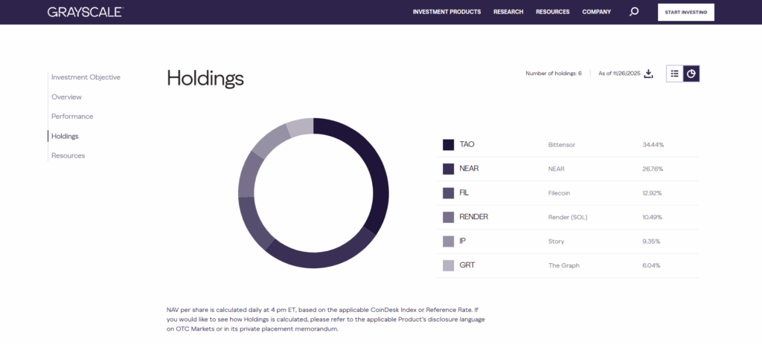Image resolution: width=762 pixels, height=344 pixels.
Task: Go to Resources section in sidebar
Action: 68,156
